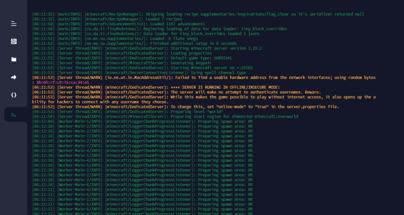Click the "Skipping loading recipe supplementaries" log line
Screen dimensions: 404x215
(x=198, y=14)
